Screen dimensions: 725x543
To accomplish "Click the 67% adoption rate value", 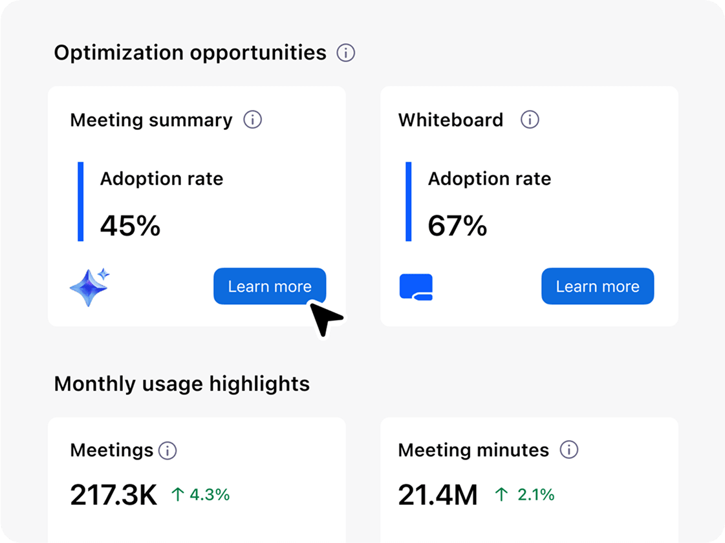I will pyautogui.click(x=457, y=226).
